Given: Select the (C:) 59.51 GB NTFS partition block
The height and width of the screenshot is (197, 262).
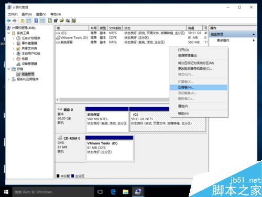Looking at the screenshot, I should (x=168, y=120).
